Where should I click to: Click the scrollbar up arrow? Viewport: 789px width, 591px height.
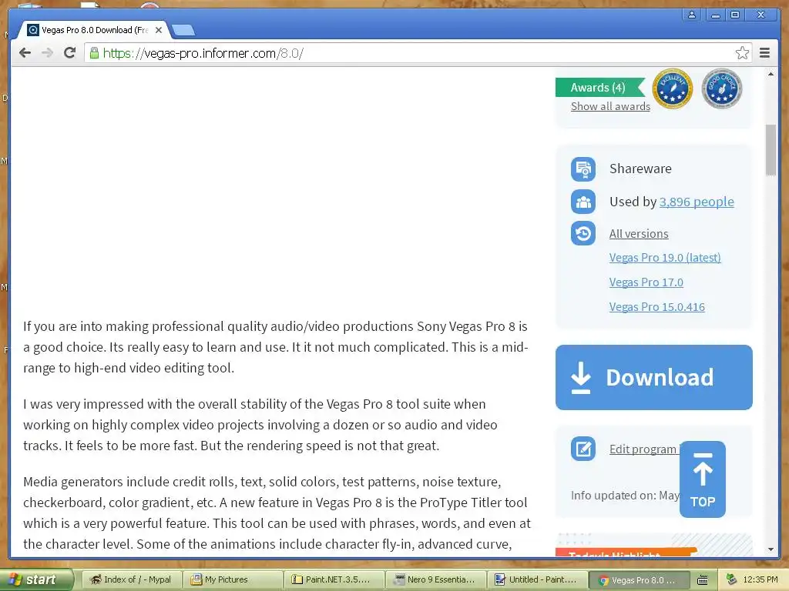click(771, 75)
